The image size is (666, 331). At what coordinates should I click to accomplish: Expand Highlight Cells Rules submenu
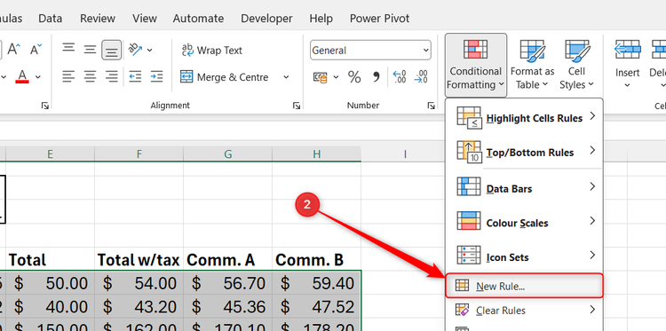pos(524,117)
